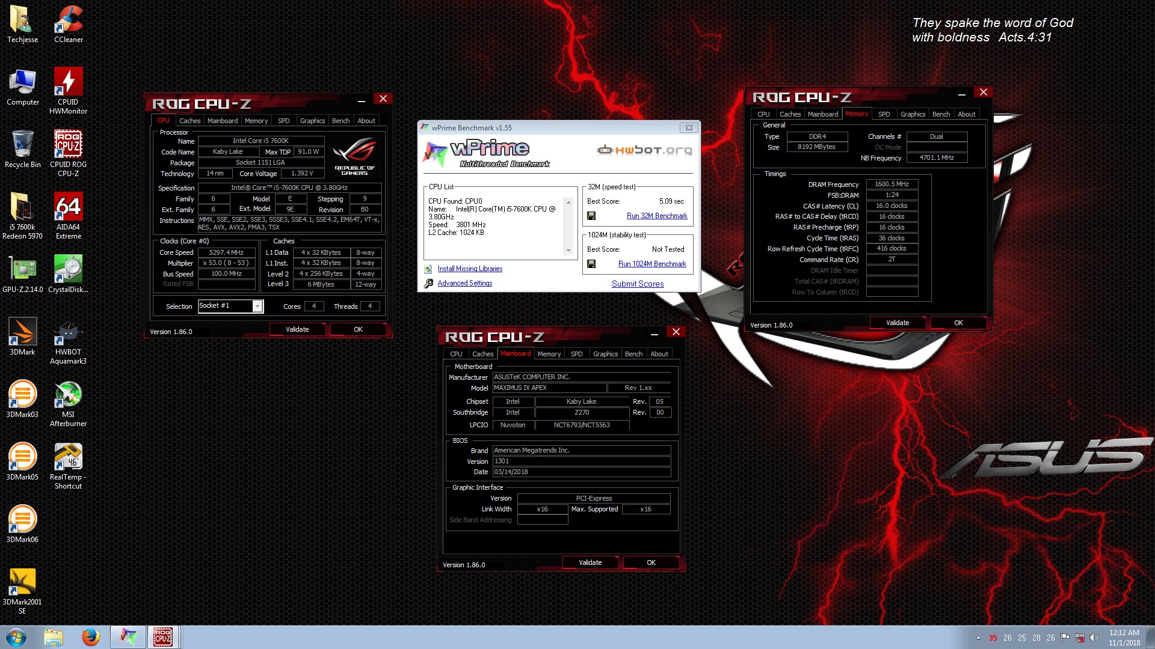Launch AIDA64 Extreme desktop shortcut
Image resolution: width=1155 pixels, height=649 pixels.
(69, 216)
